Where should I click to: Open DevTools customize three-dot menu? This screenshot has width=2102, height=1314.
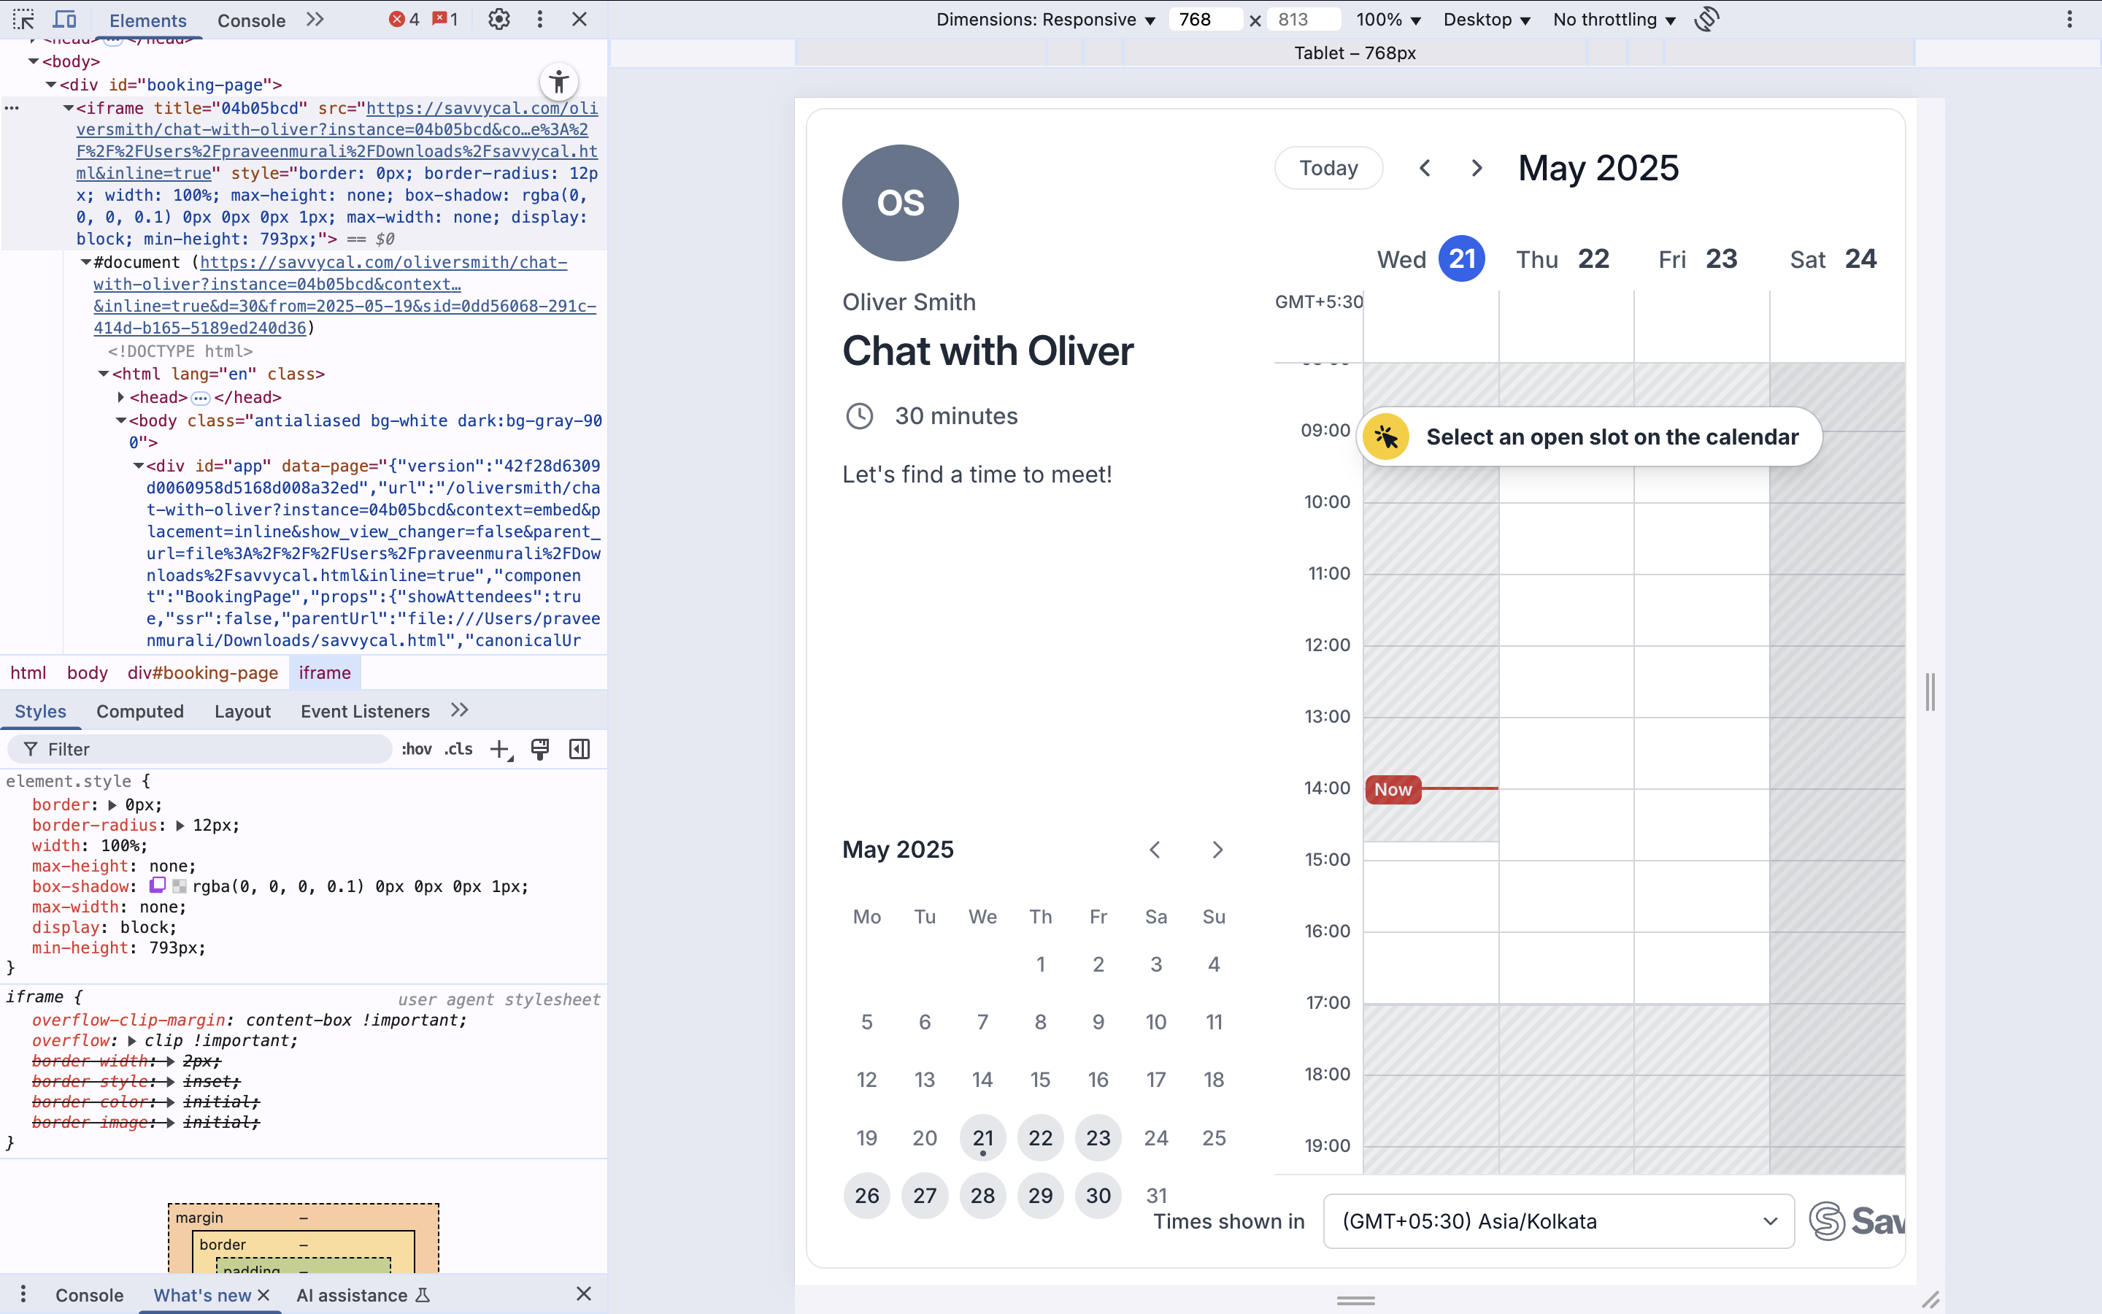(539, 19)
